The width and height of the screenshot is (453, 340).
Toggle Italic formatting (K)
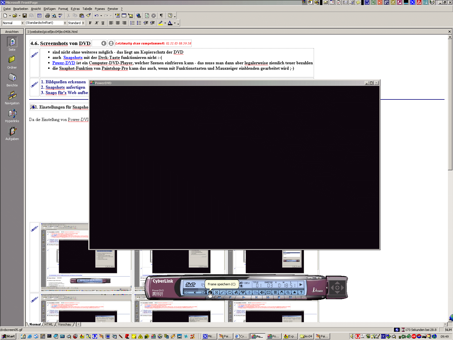[97, 23]
